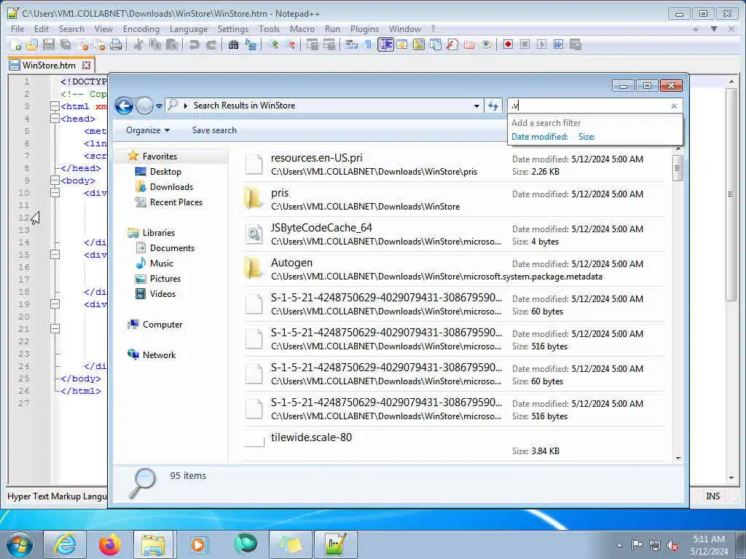
Task: Open Firefox from the taskbar
Action: pyautogui.click(x=110, y=544)
